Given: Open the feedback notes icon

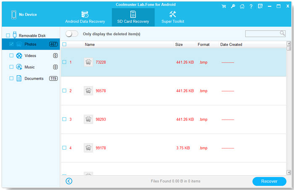Looking at the screenshot, I should click(x=260, y=7).
